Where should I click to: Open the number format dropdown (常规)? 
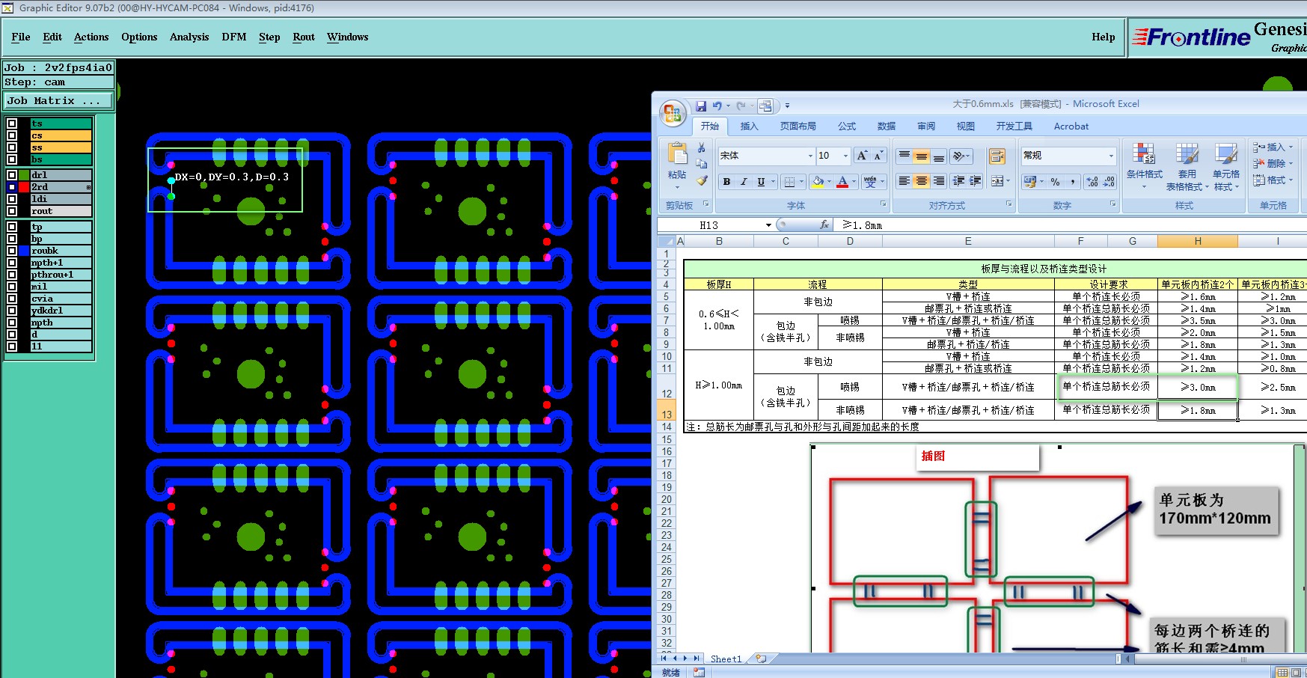pos(1111,156)
